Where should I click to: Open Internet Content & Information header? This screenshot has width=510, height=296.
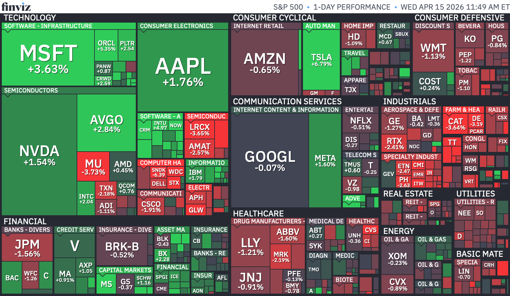[286, 110]
